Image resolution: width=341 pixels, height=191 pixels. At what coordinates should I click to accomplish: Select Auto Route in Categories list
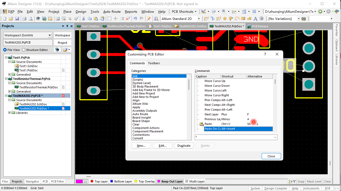pyautogui.click(x=140, y=114)
